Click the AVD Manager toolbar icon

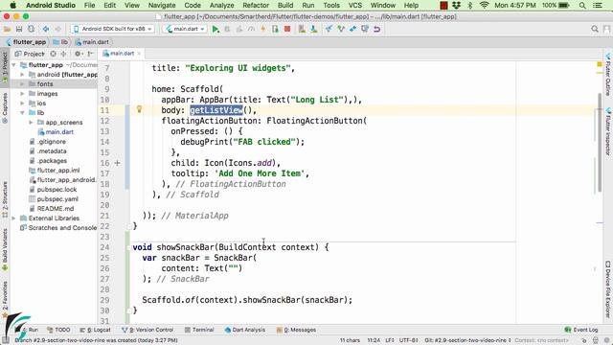pos(302,29)
